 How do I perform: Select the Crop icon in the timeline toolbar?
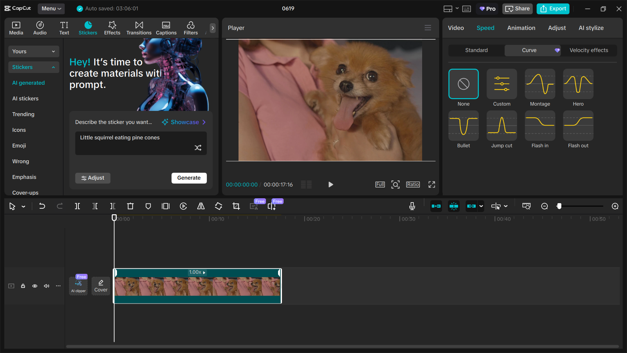(x=236, y=206)
